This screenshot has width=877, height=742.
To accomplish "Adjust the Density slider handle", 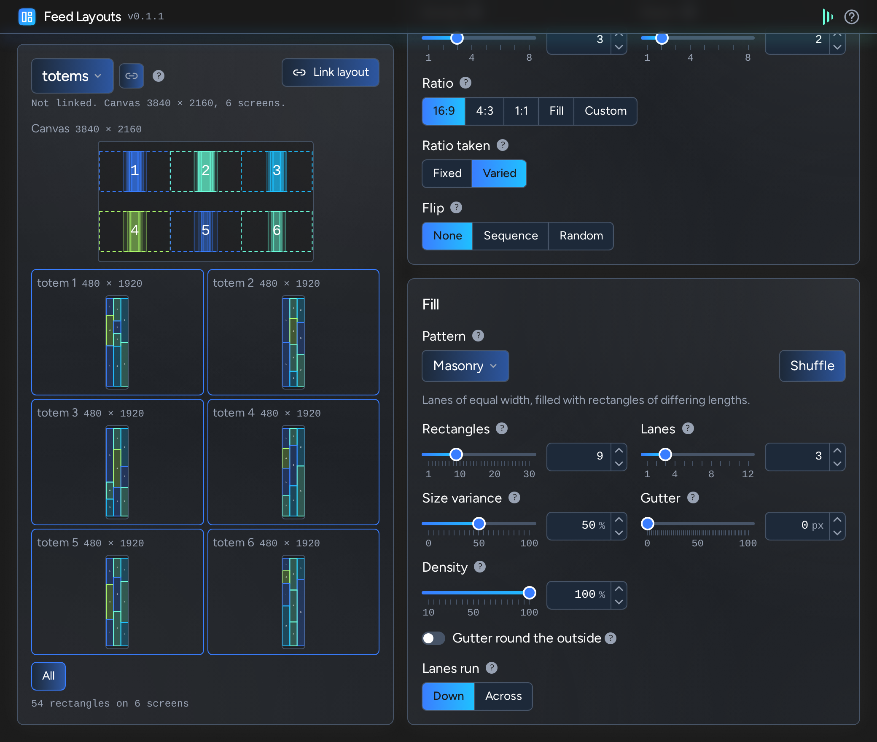I will point(530,593).
